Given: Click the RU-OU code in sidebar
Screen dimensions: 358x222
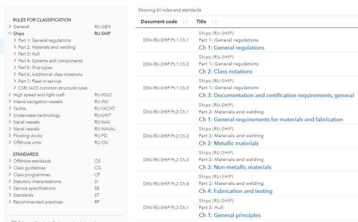Looking at the screenshot, I should coord(101,142).
